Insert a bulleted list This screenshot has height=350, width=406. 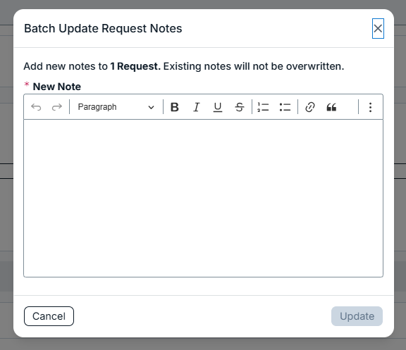click(285, 107)
